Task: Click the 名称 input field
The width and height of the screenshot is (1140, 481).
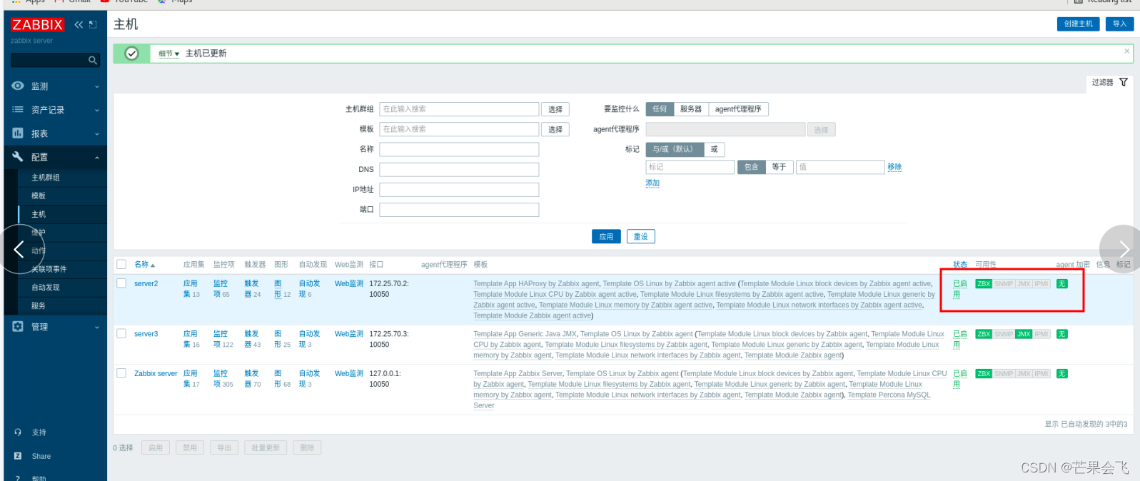Action: [x=459, y=149]
